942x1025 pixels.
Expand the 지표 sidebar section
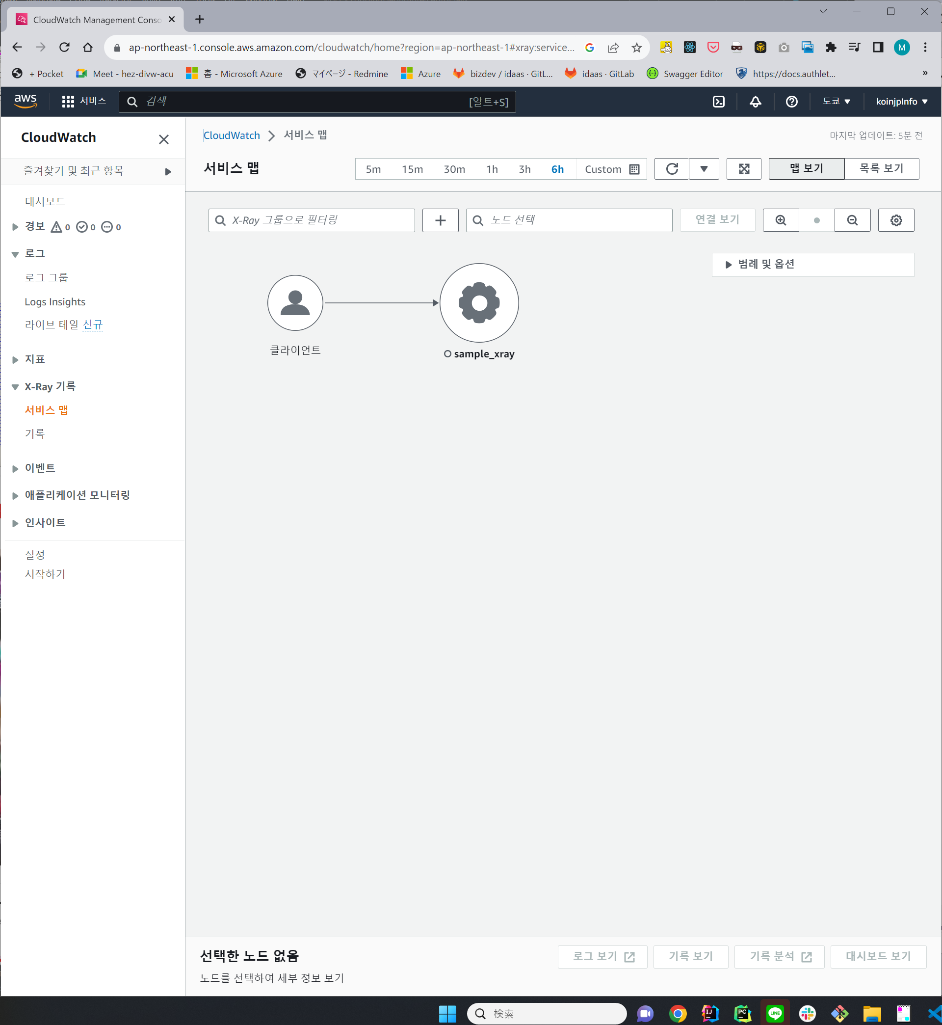tap(35, 359)
